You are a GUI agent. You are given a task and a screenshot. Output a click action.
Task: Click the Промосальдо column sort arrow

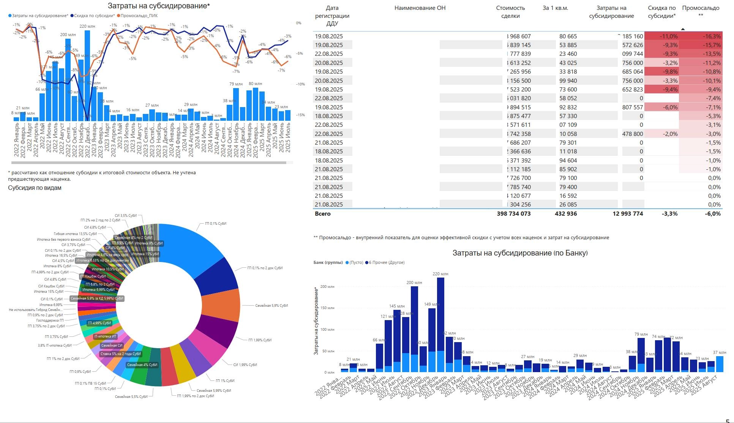[x=682, y=29]
